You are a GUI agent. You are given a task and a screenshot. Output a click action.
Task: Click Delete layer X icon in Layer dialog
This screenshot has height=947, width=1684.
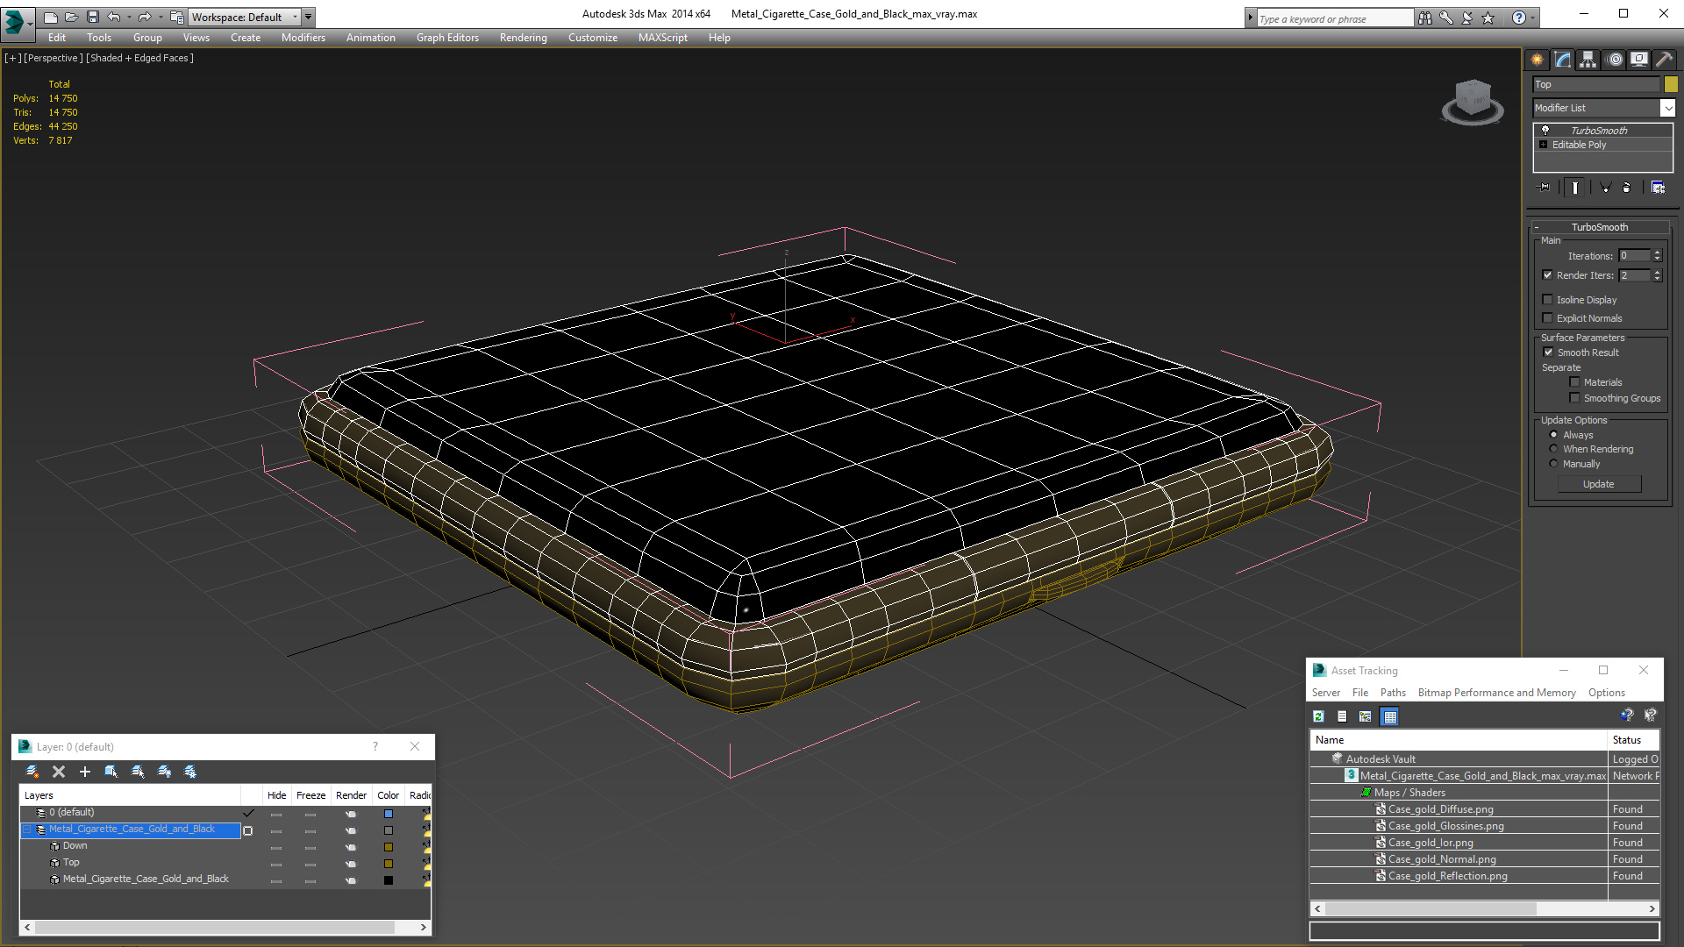pyautogui.click(x=59, y=772)
